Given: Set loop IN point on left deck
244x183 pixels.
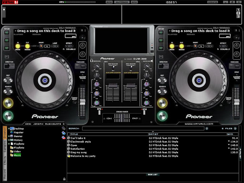Looking at the screenshot, I should pos(18,46).
